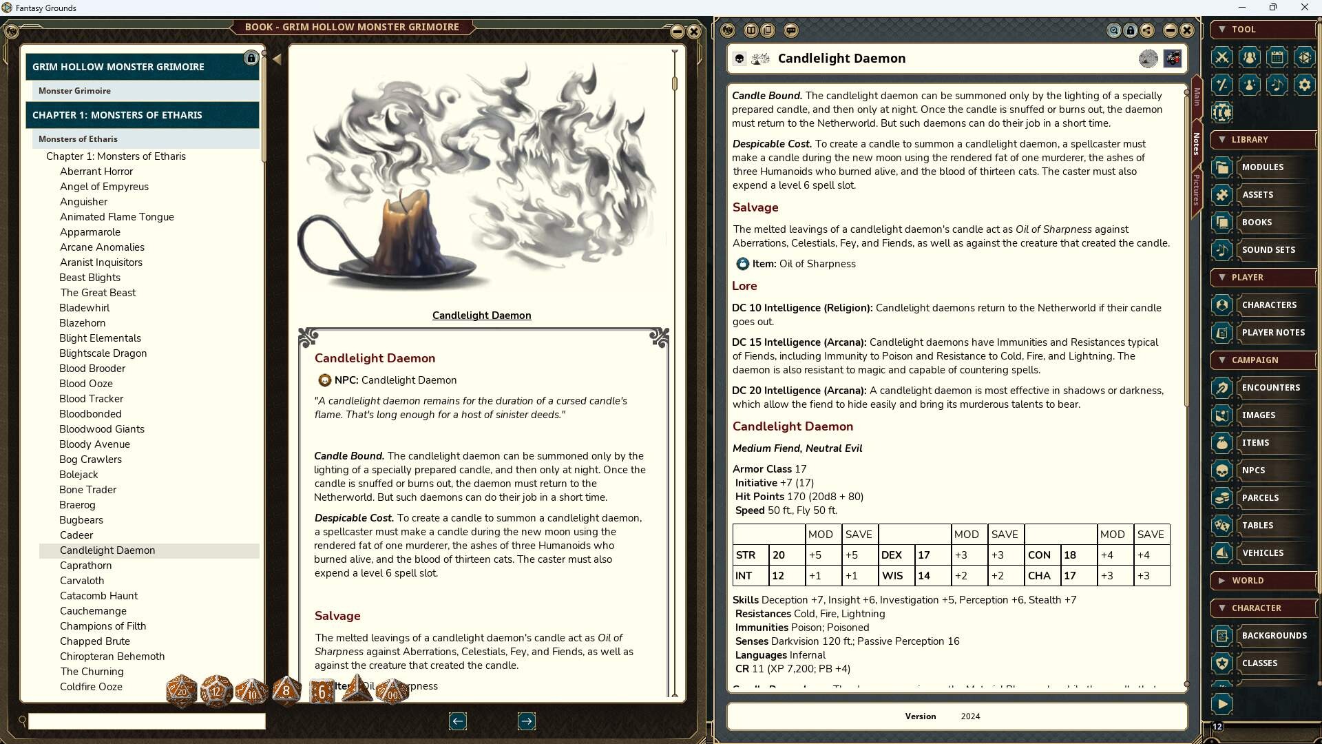Image resolution: width=1322 pixels, height=744 pixels.
Task: Switch to the Main tab of NPC
Action: (1197, 98)
